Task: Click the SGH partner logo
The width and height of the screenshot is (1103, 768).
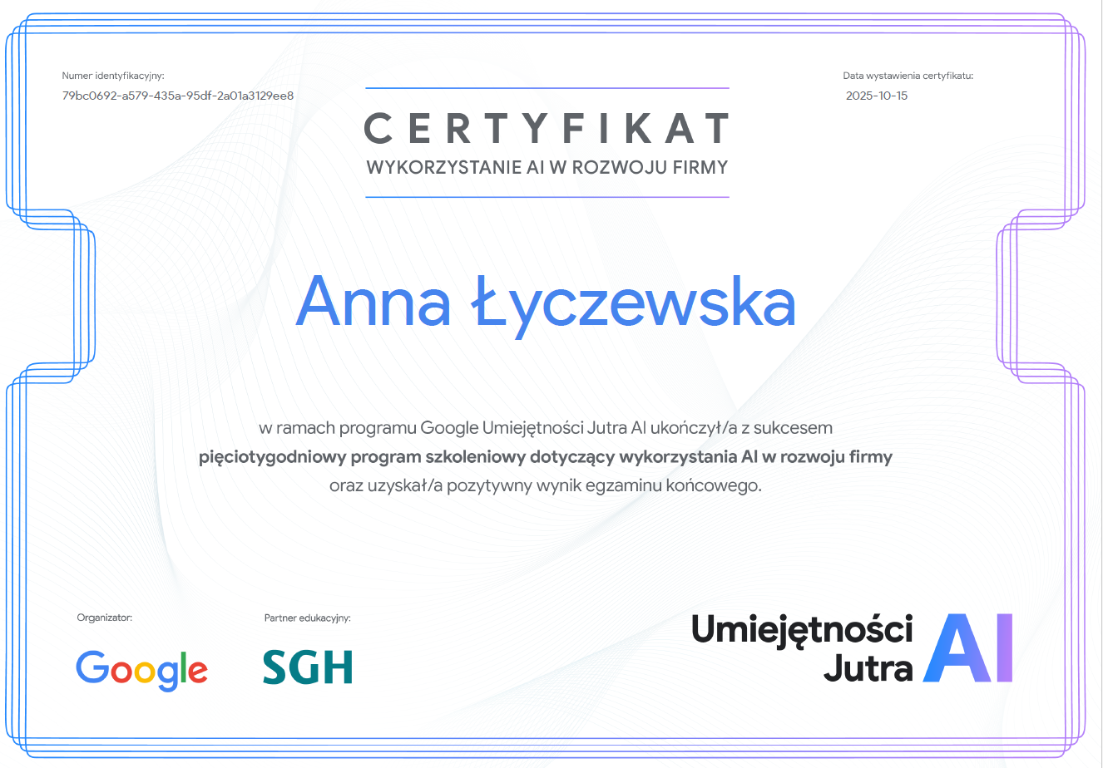Action: point(308,667)
